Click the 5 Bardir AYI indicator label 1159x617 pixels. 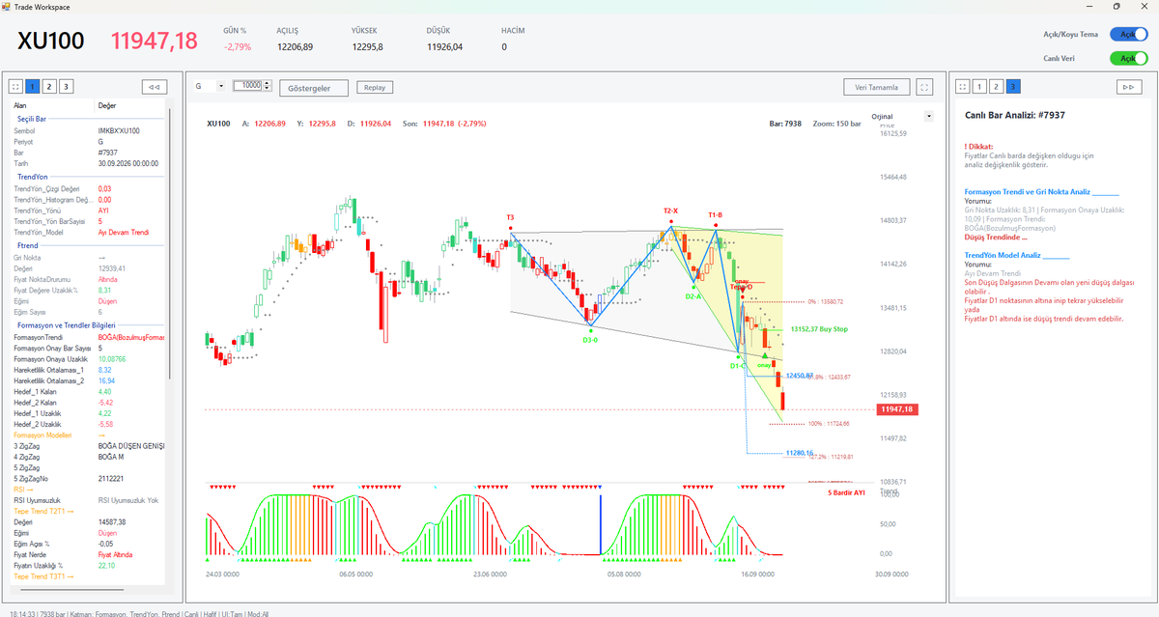click(847, 492)
